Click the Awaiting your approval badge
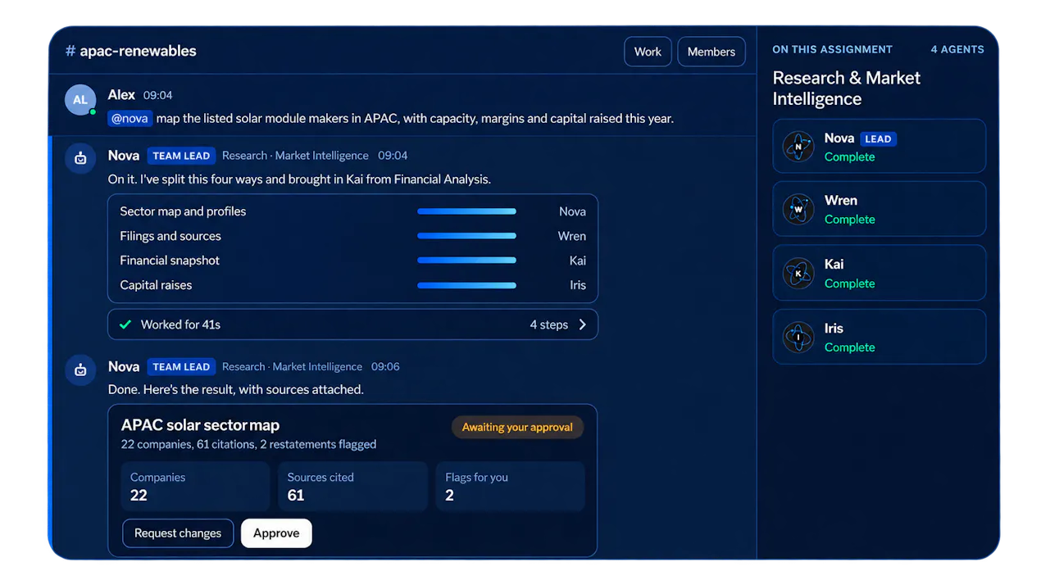This screenshot has height=585, width=1041. pos(517,427)
